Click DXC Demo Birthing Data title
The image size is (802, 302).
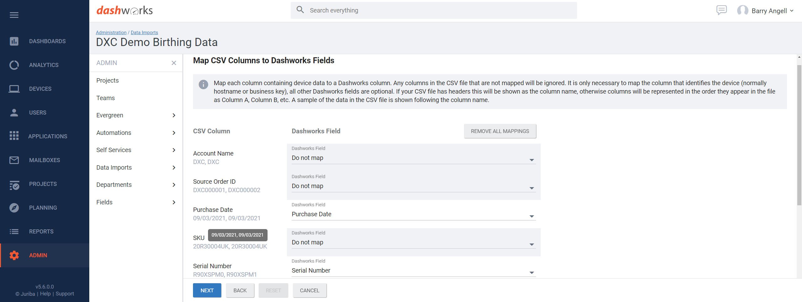(x=157, y=42)
